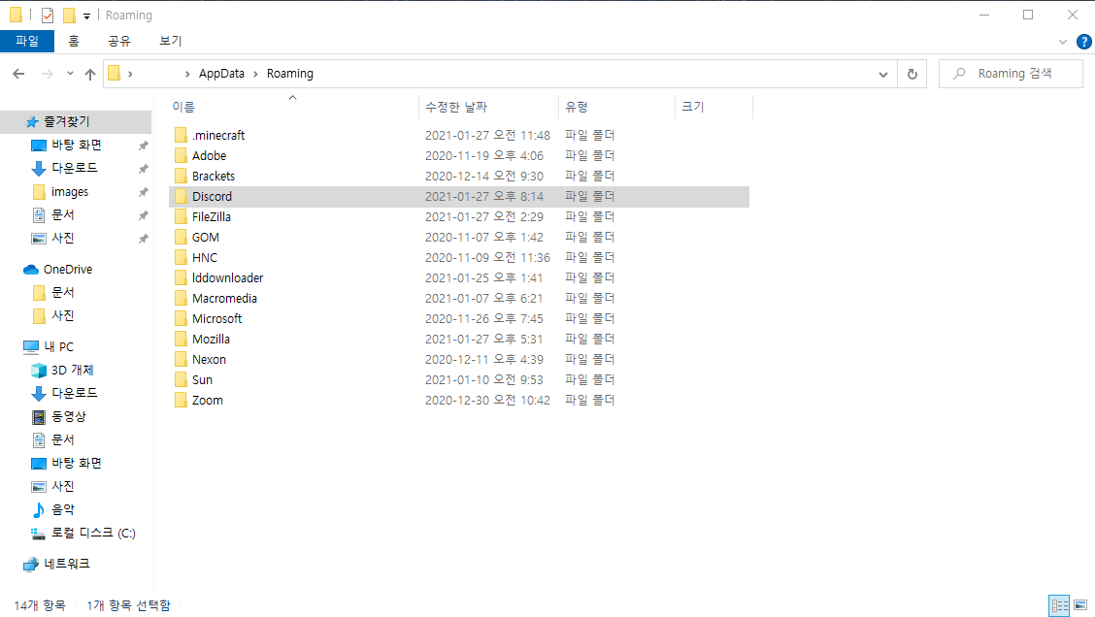Select the Iddownloader folder
Viewport: 1095px width, 617px height.
[459, 277]
